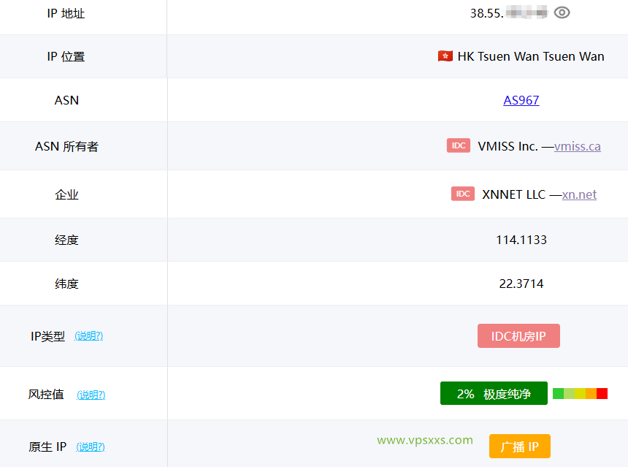Click the 原生 IP row label

(x=47, y=447)
